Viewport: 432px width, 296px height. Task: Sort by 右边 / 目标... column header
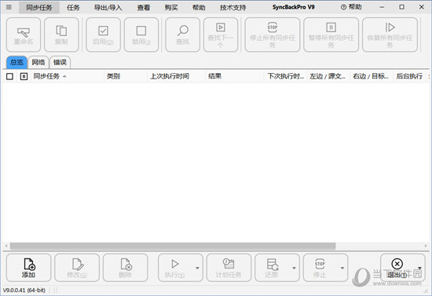(372, 76)
